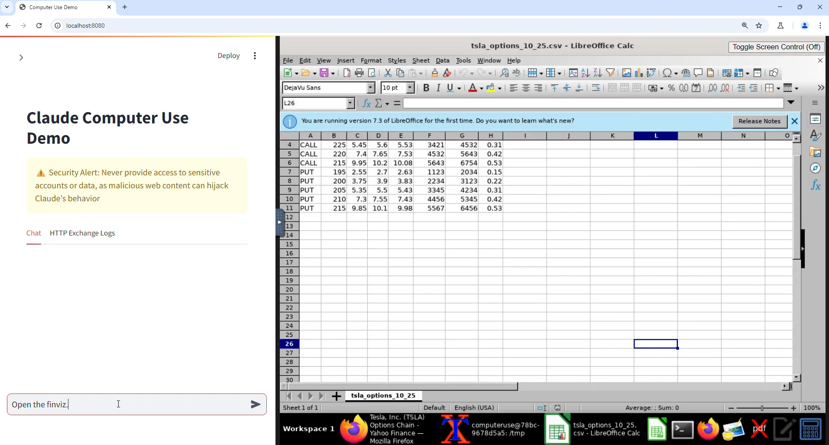This screenshot has height=445, width=829.
Task: Open the Insert Chart icon
Action: coord(639,73)
